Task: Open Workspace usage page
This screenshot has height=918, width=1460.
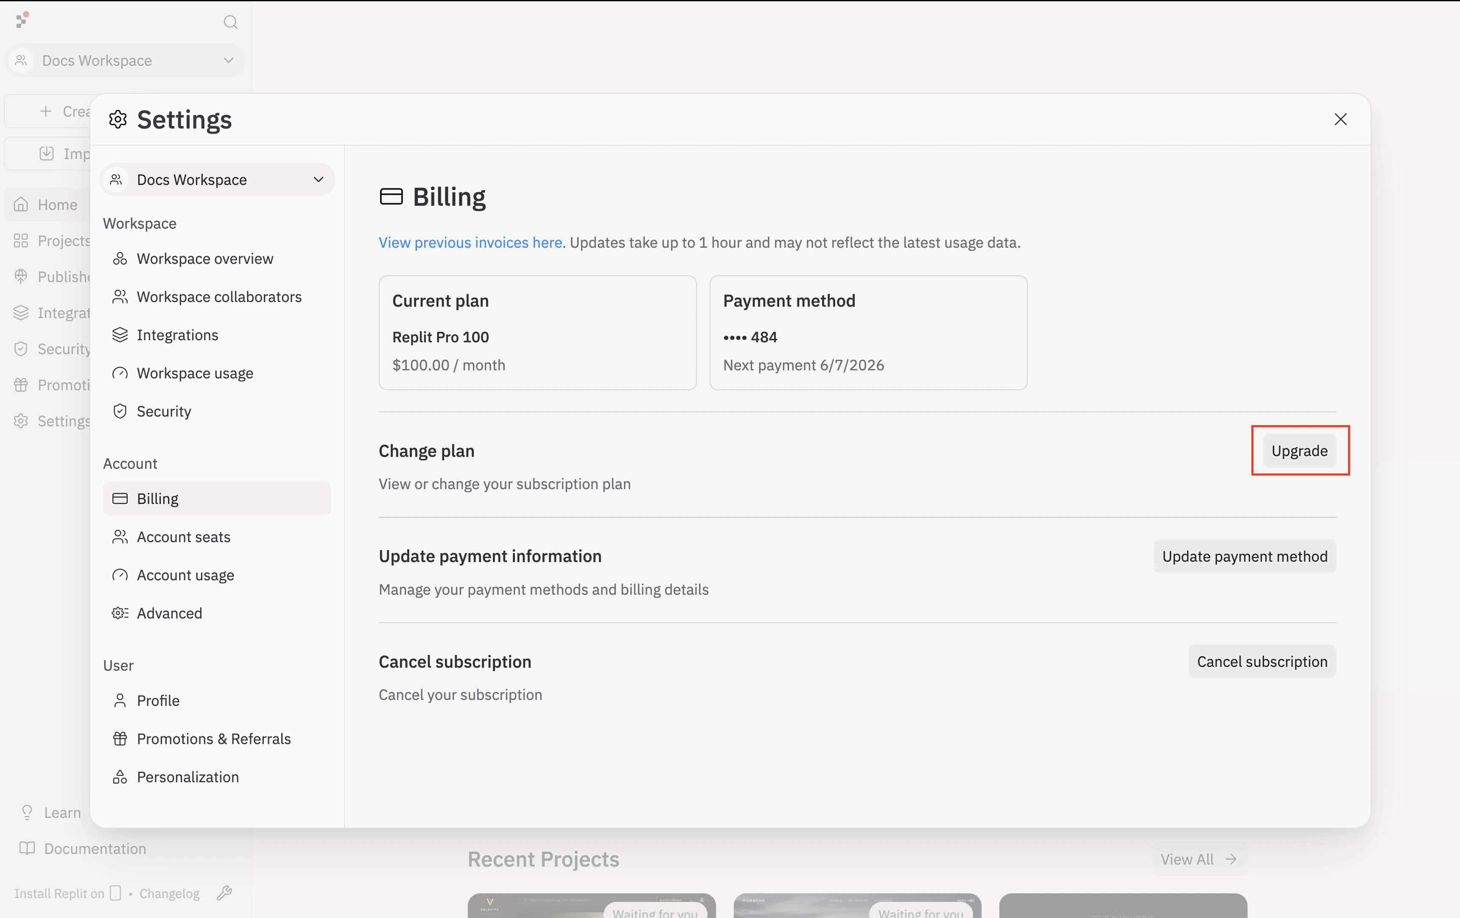Action: [x=217, y=373]
